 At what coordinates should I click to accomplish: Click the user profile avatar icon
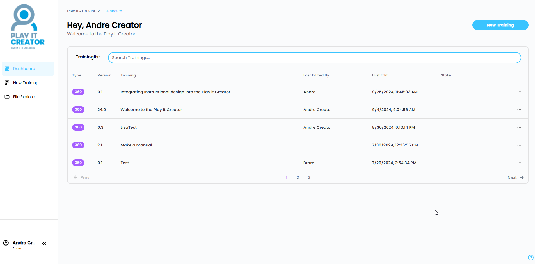pos(6,243)
